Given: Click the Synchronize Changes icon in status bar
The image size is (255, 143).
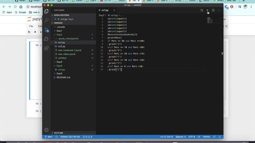Looking at the screenshot, I should [57, 137].
